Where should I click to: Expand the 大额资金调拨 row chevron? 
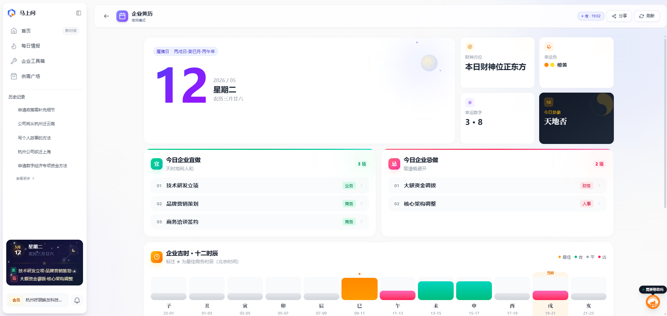tap(599, 186)
